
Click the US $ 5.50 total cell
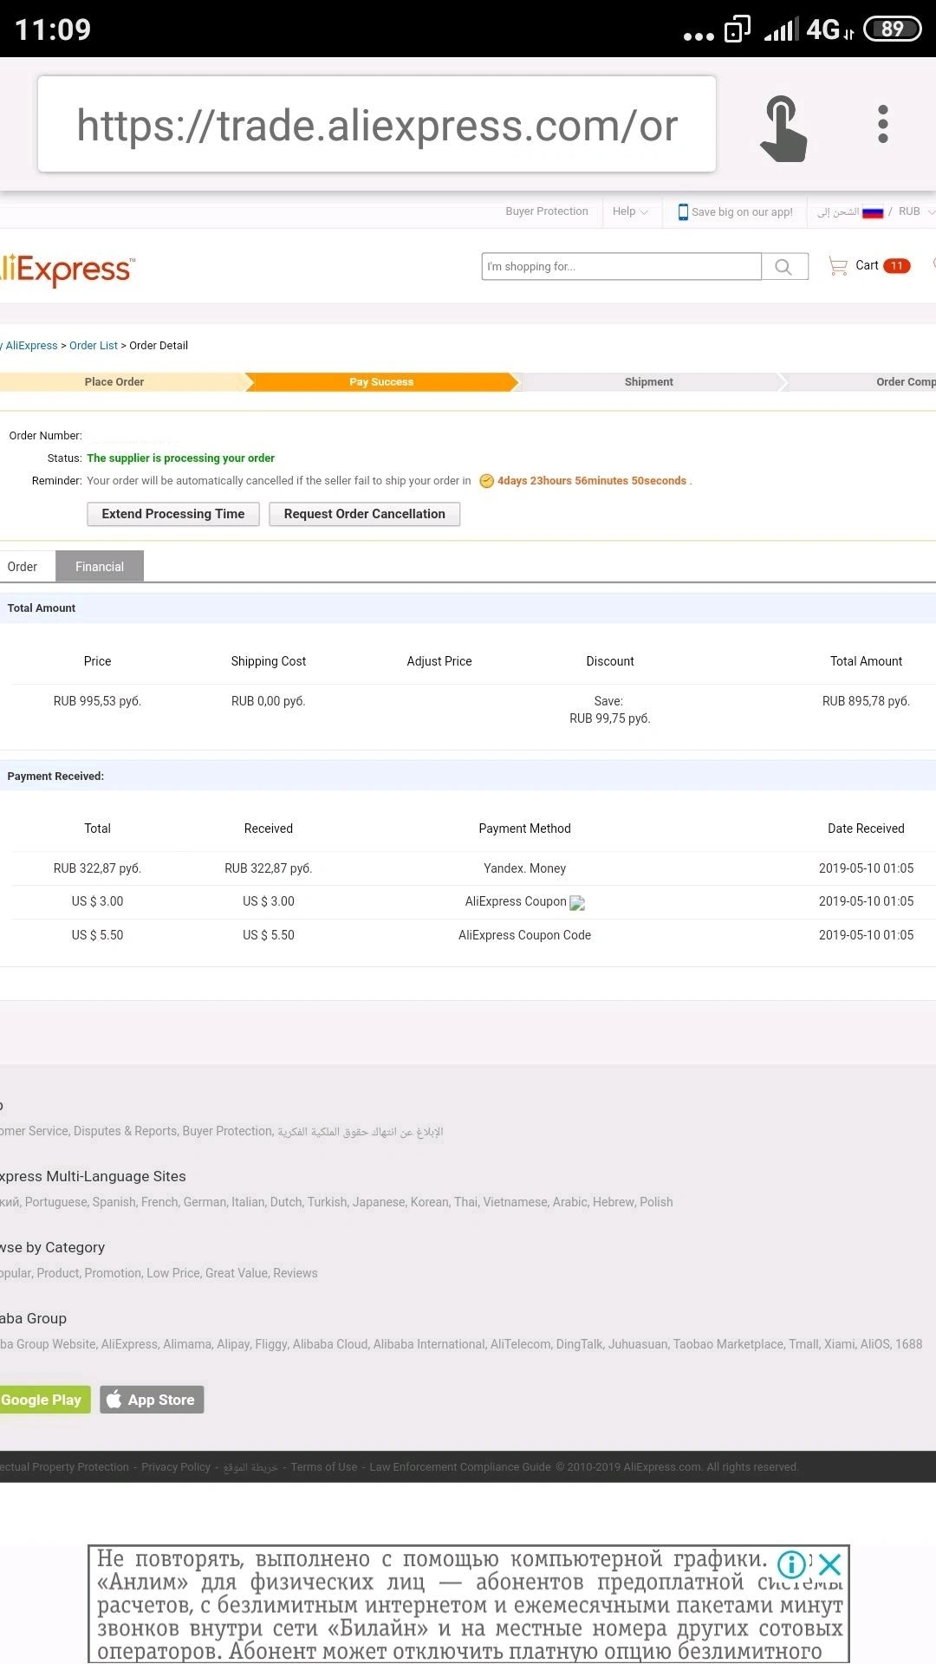point(97,935)
